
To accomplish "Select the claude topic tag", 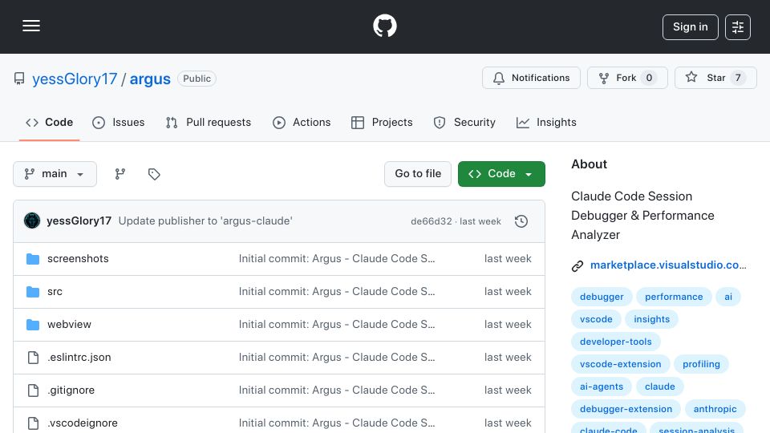I will coord(660,386).
